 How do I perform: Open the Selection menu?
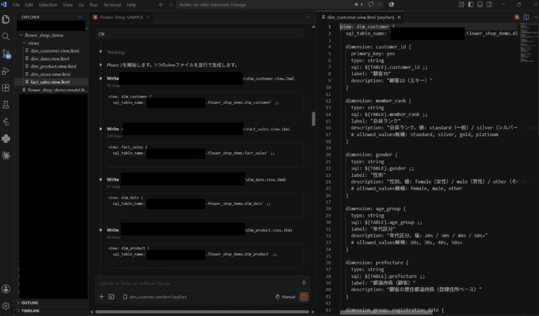(x=48, y=5)
